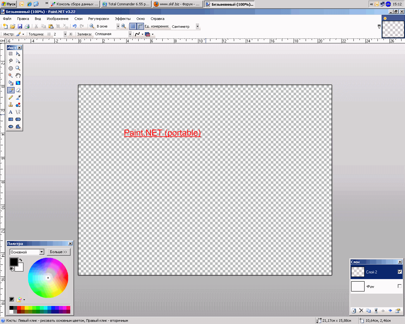Open the Сантиметр units dropdown
The image size is (405, 324).
(x=197, y=27)
